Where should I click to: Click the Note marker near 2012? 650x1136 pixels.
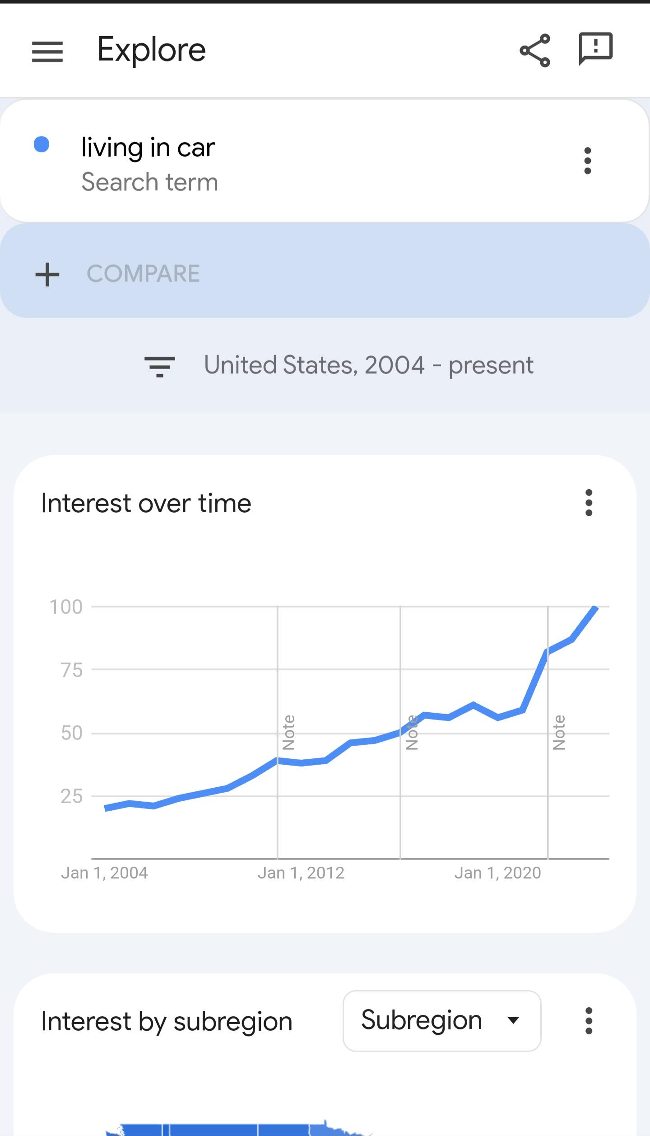288,732
